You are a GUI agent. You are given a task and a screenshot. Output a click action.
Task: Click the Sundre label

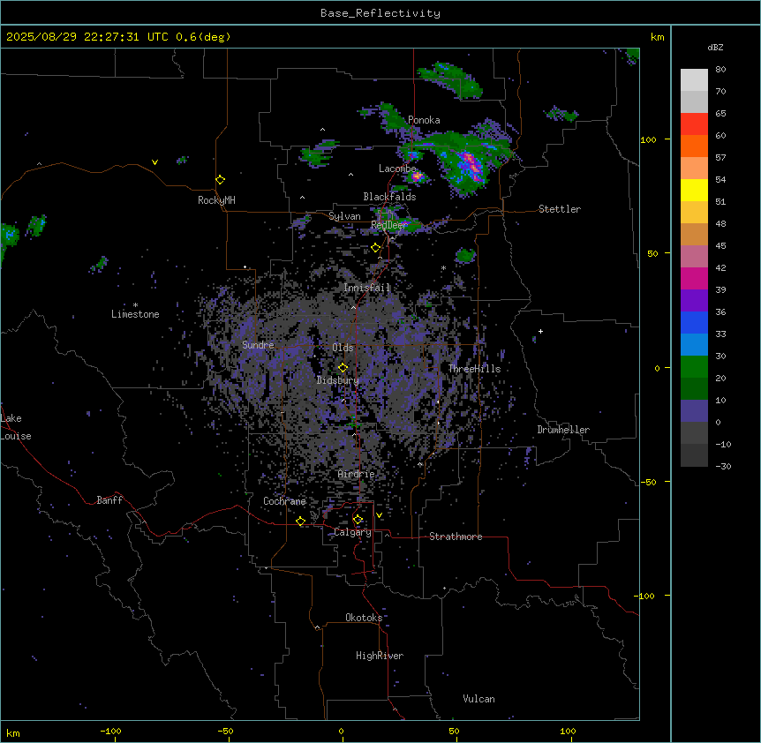coord(258,345)
